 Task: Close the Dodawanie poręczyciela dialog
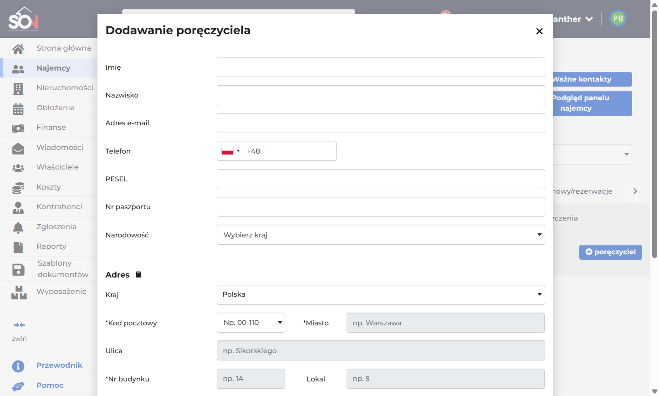539,31
